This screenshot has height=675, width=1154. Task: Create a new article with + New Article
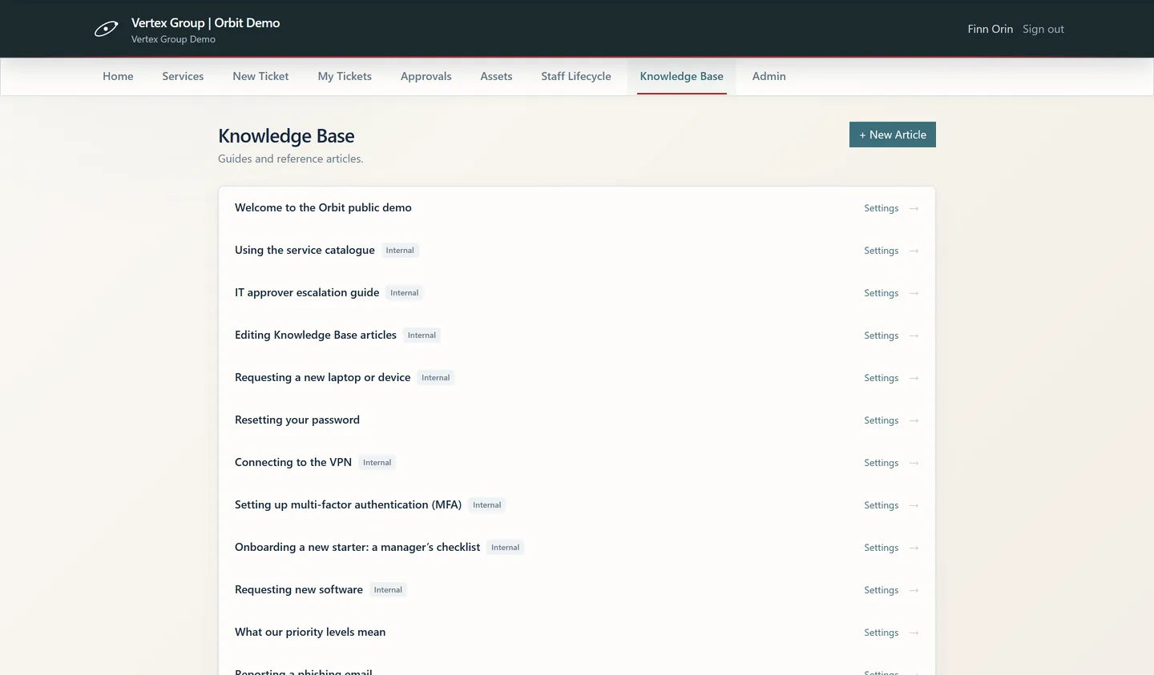[893, 135]
